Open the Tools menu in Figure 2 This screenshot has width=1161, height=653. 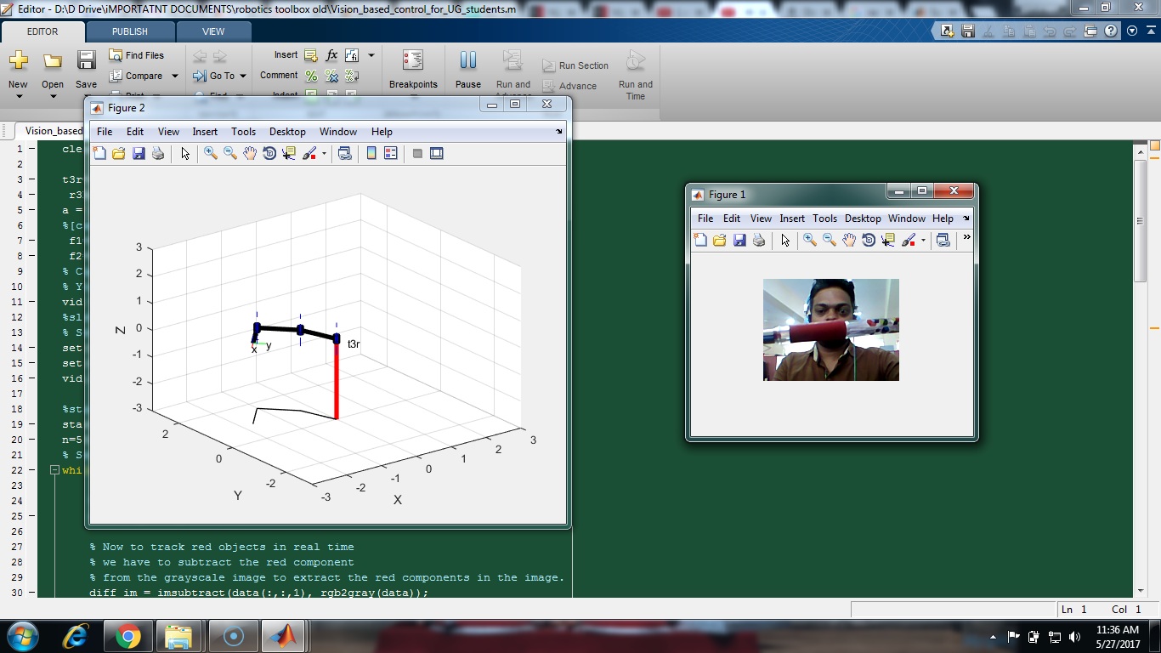(x=243, y=132)
